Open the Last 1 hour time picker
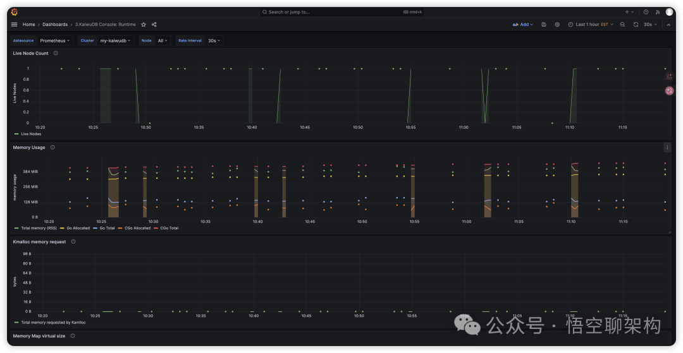The image size is (683, 353). click(591, 25)
